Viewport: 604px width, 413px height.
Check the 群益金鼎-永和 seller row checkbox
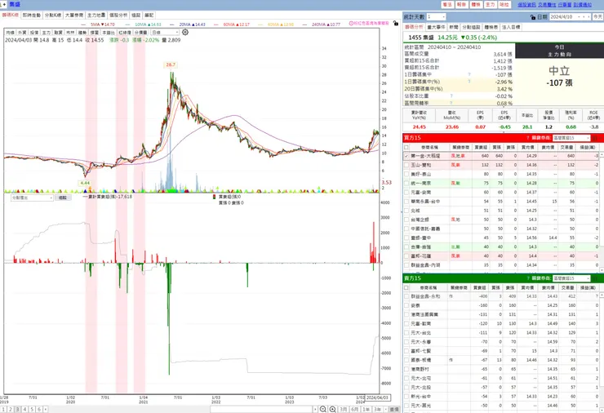(x=406, y=296)
